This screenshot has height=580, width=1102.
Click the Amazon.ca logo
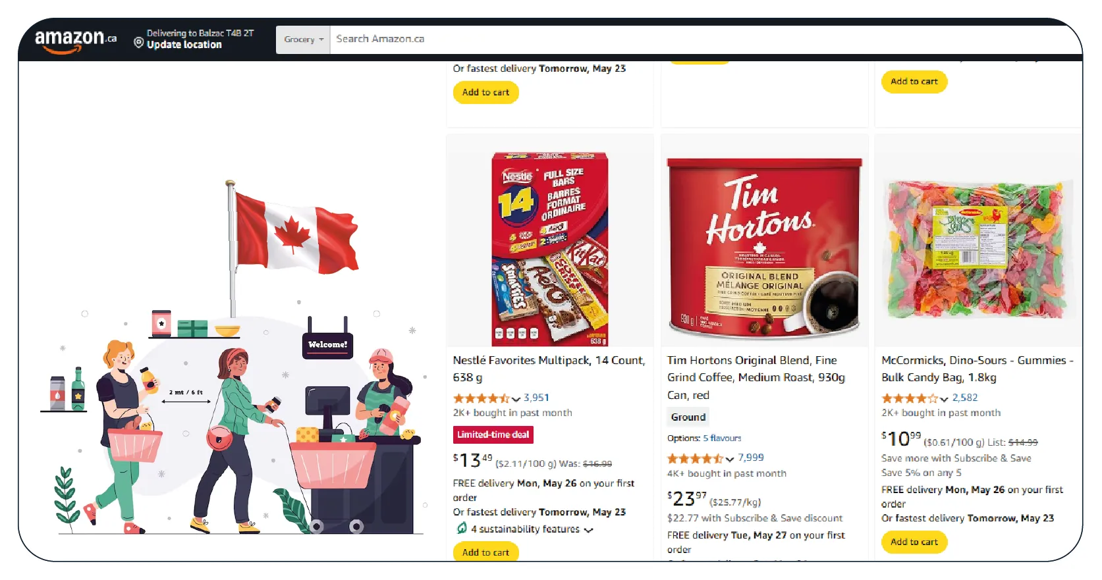click(75, 40)
